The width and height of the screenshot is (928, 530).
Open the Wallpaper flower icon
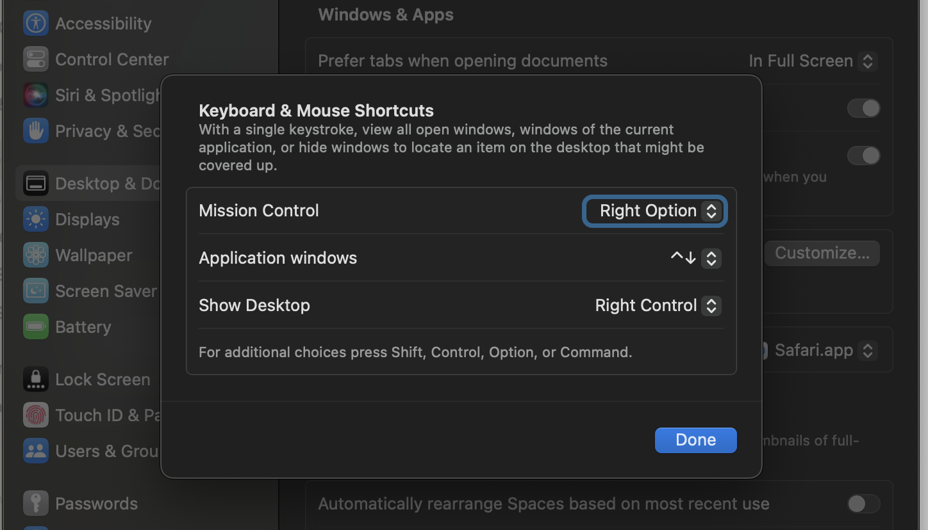pos(36,255)
